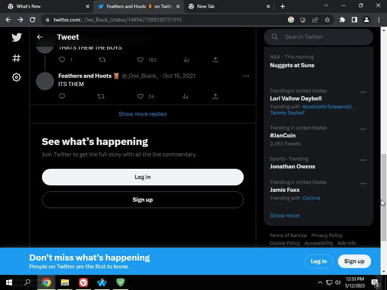The width and height of the screenshot is (387, 290).
Task: Reload the page
Action: point(33,20)
